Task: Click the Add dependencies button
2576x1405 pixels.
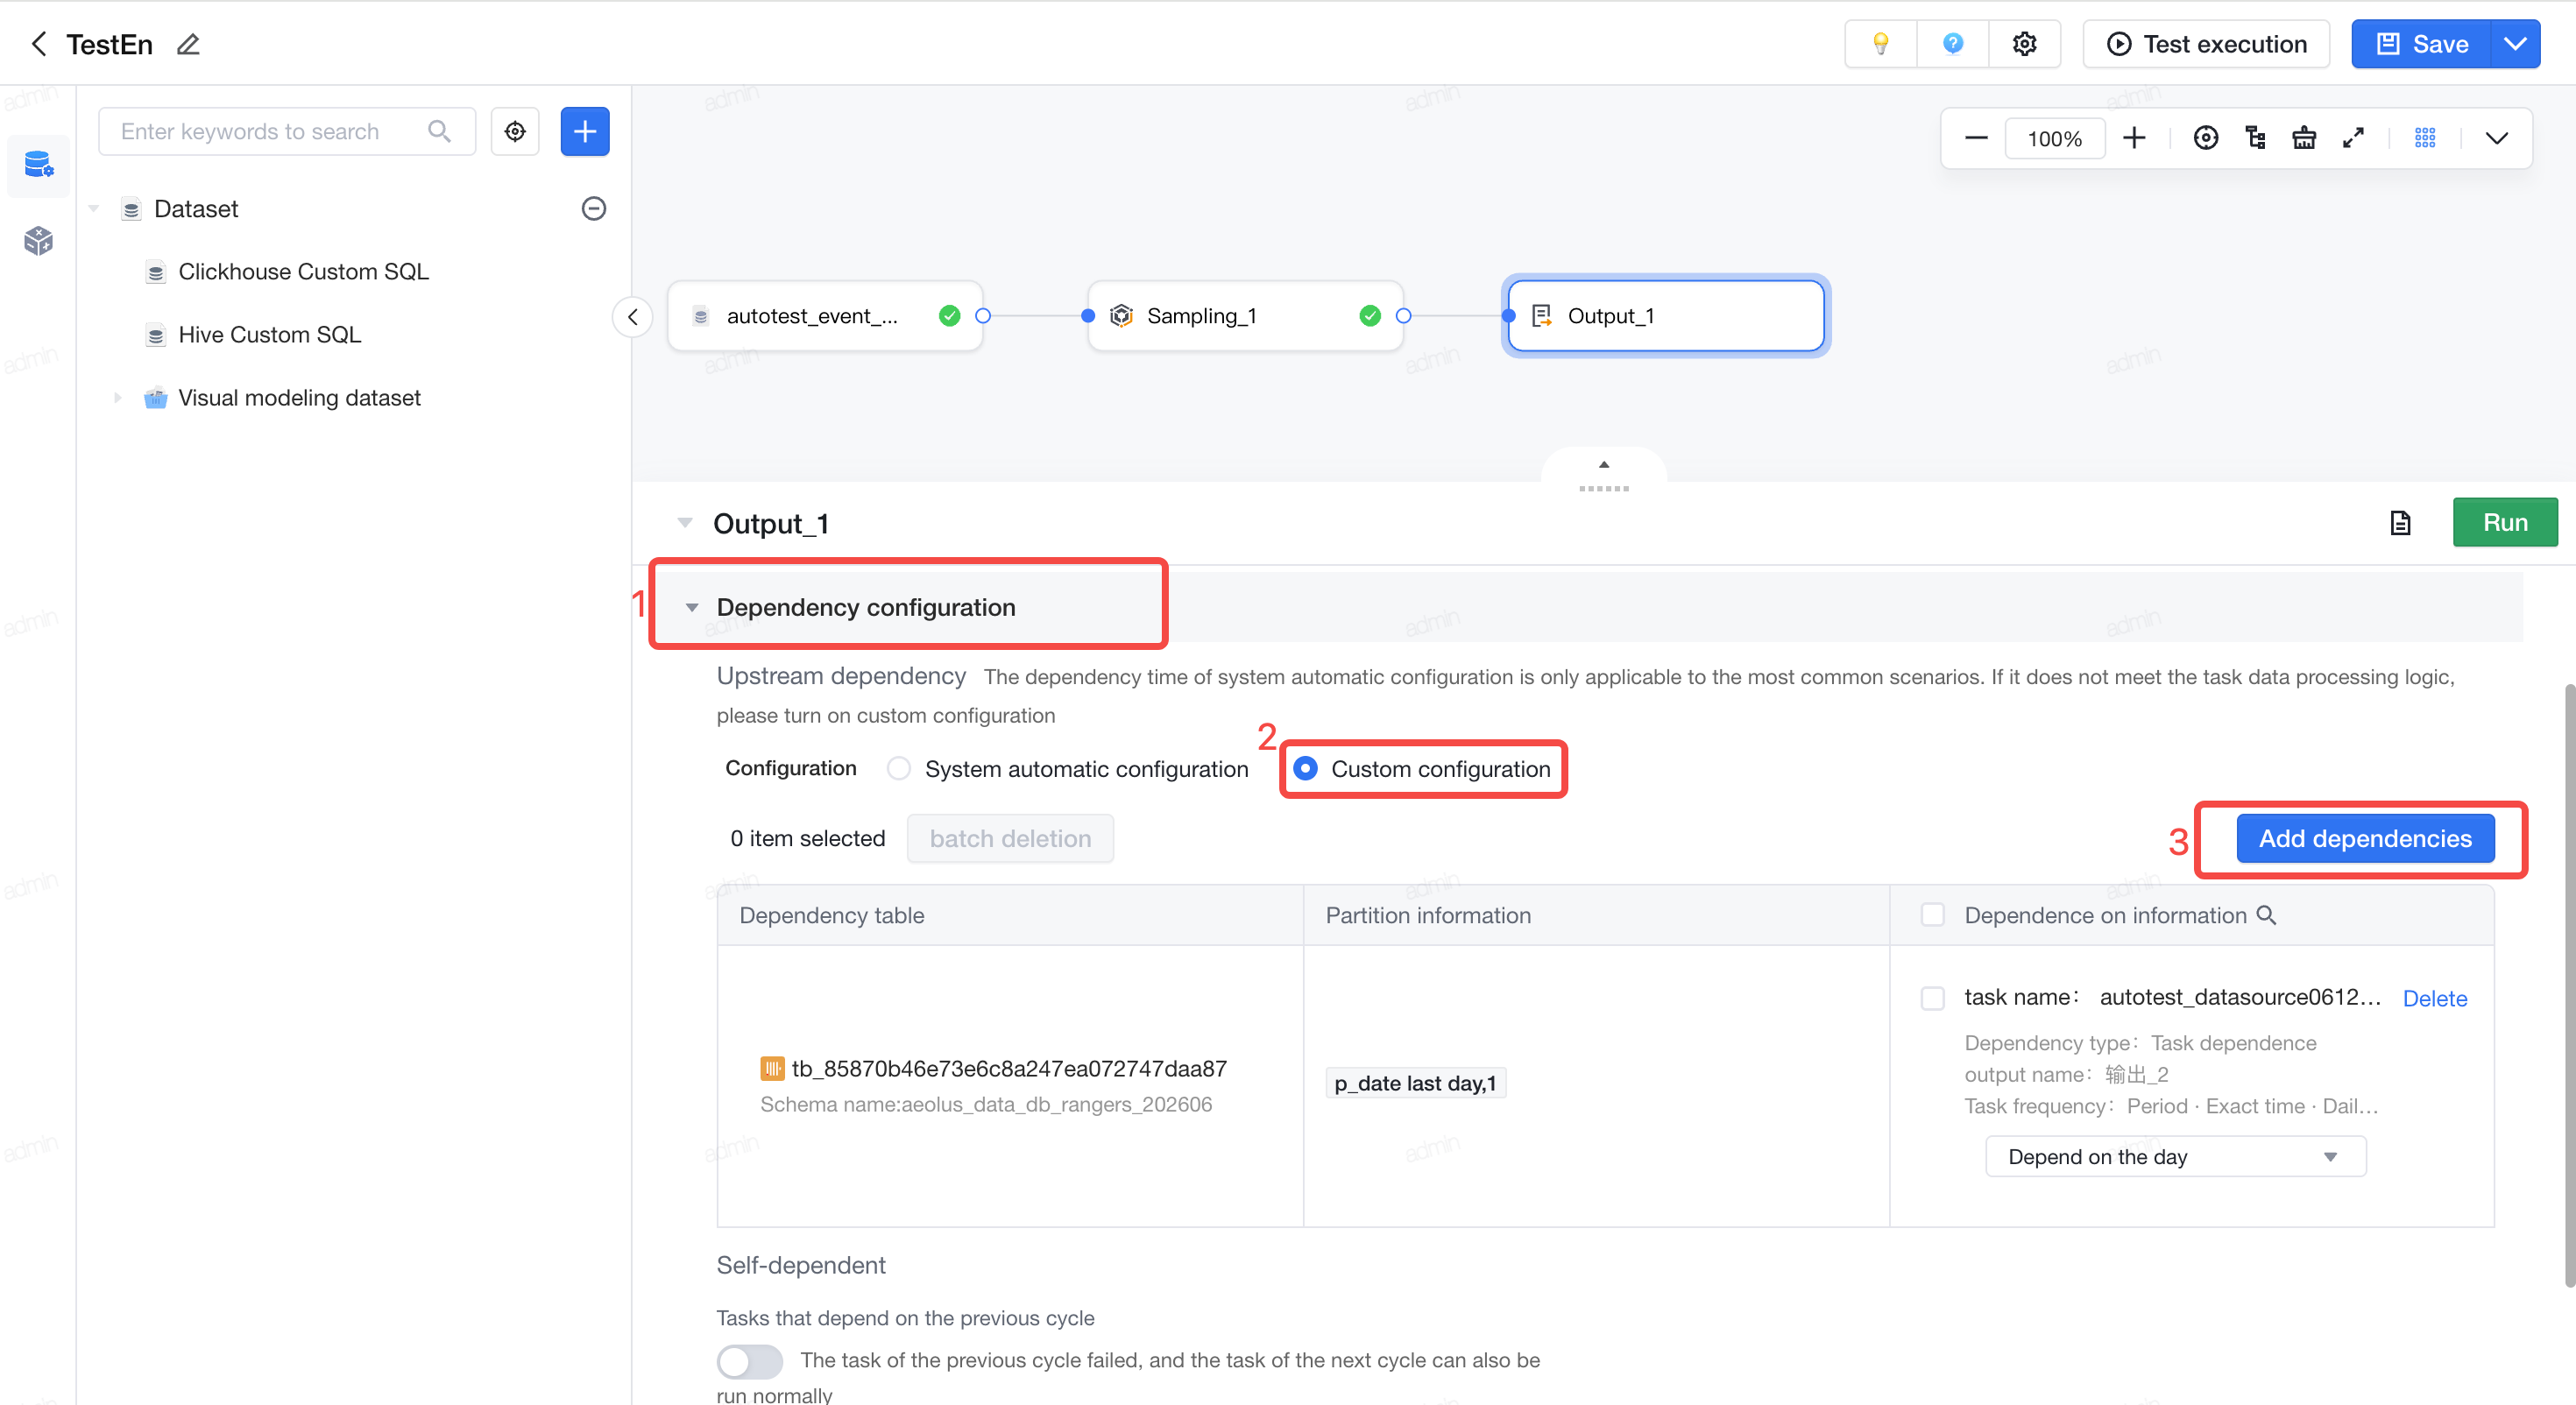Action: 2364,838
